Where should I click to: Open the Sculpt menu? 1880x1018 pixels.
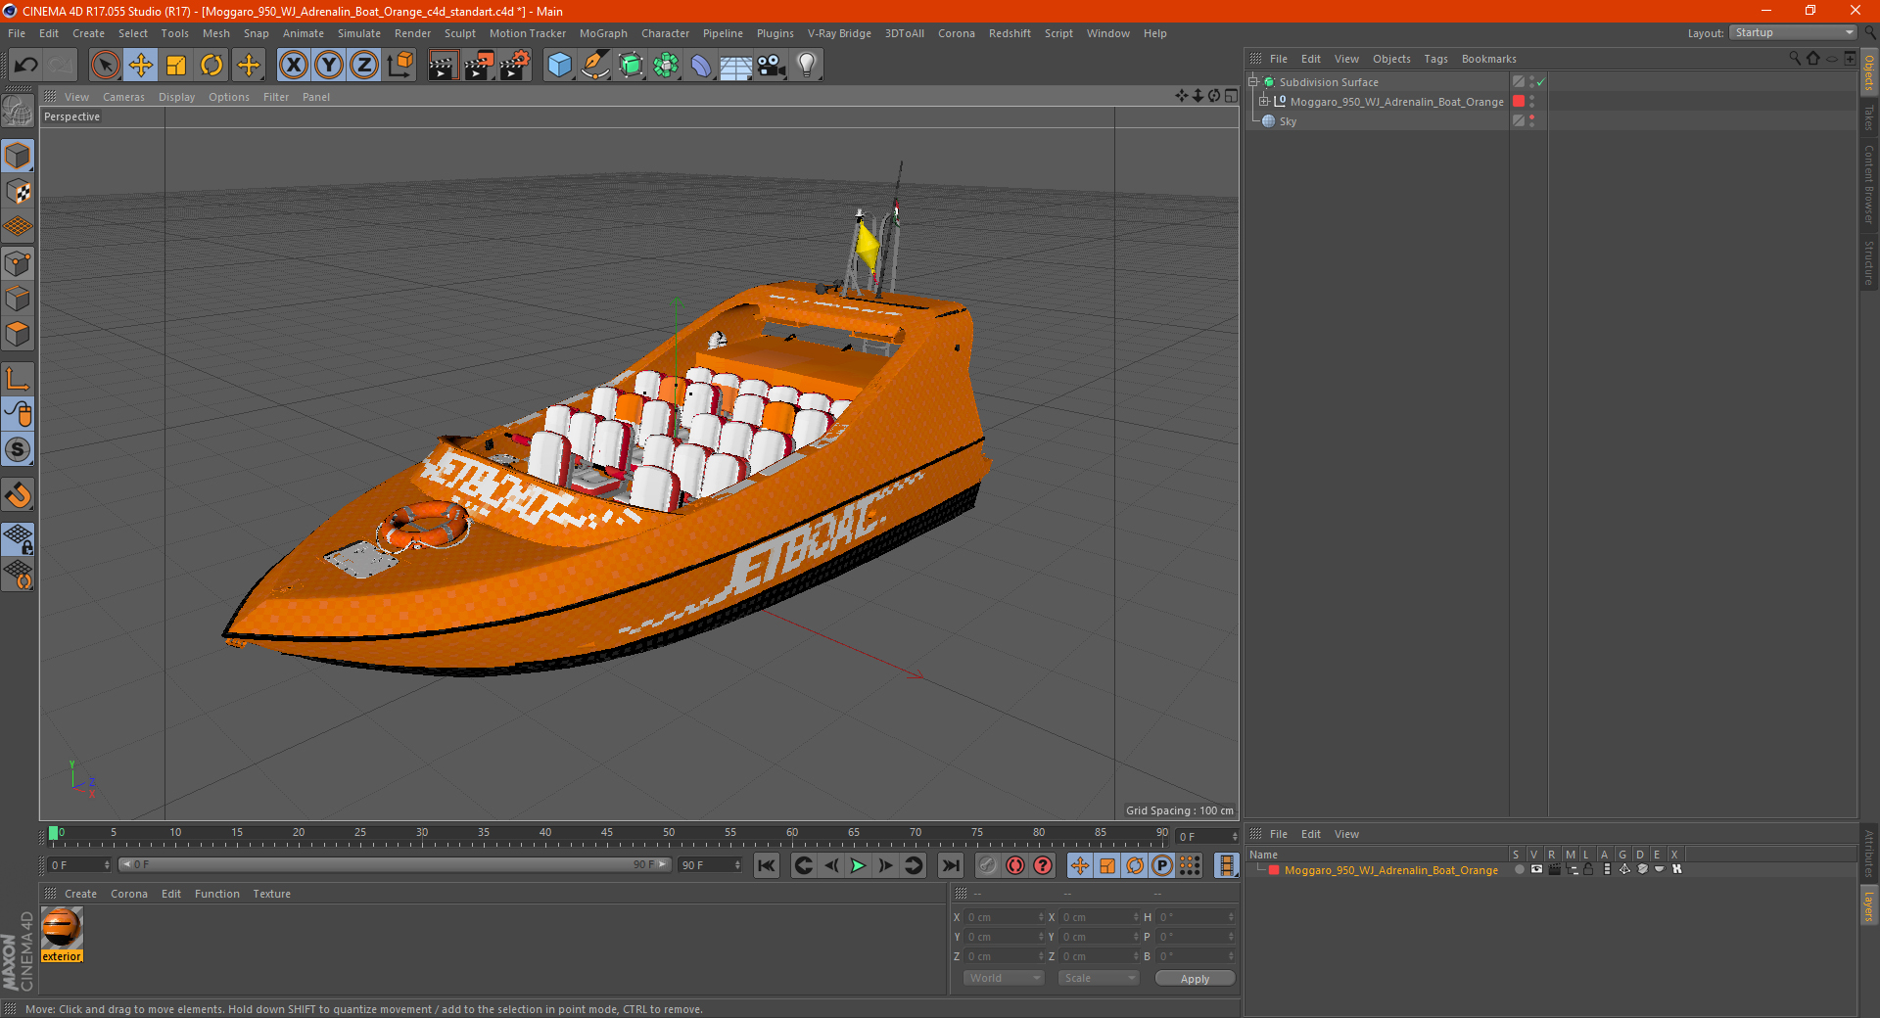[x=459, y=33]
